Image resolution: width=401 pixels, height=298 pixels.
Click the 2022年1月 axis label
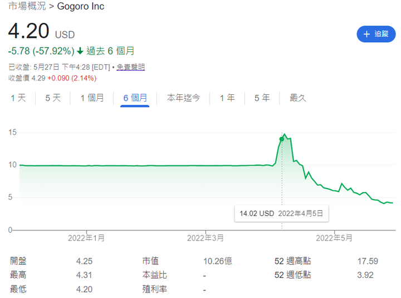pyautogui.click(x=86, y=238)
